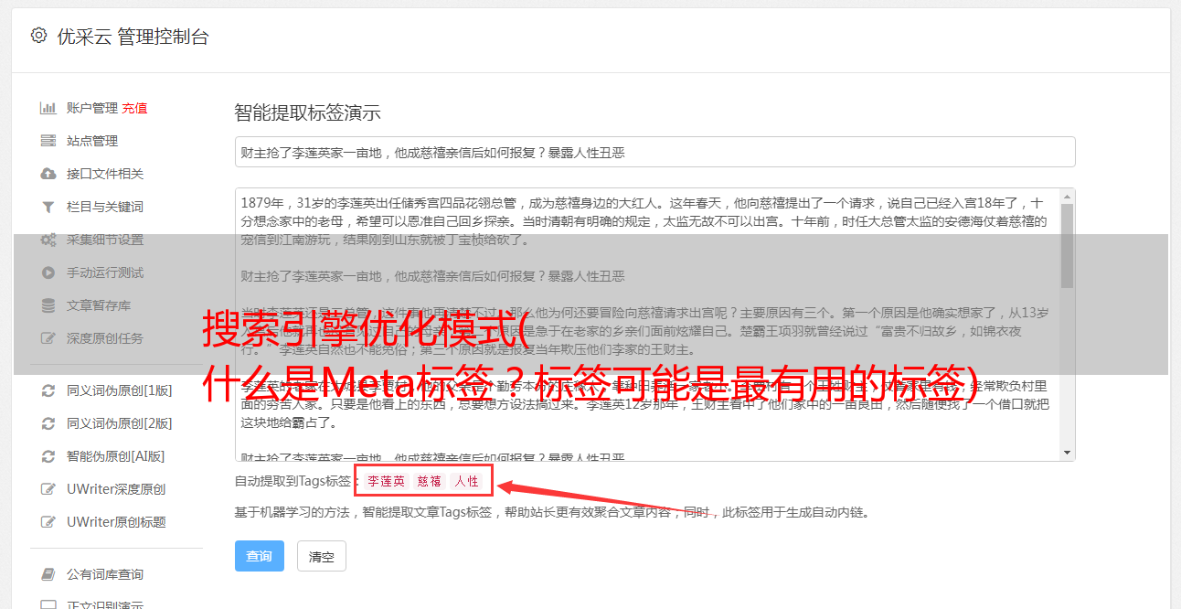This screenshot has height=609, width=1181.
Task: Click the article title input field
Action: click(654, 152)
